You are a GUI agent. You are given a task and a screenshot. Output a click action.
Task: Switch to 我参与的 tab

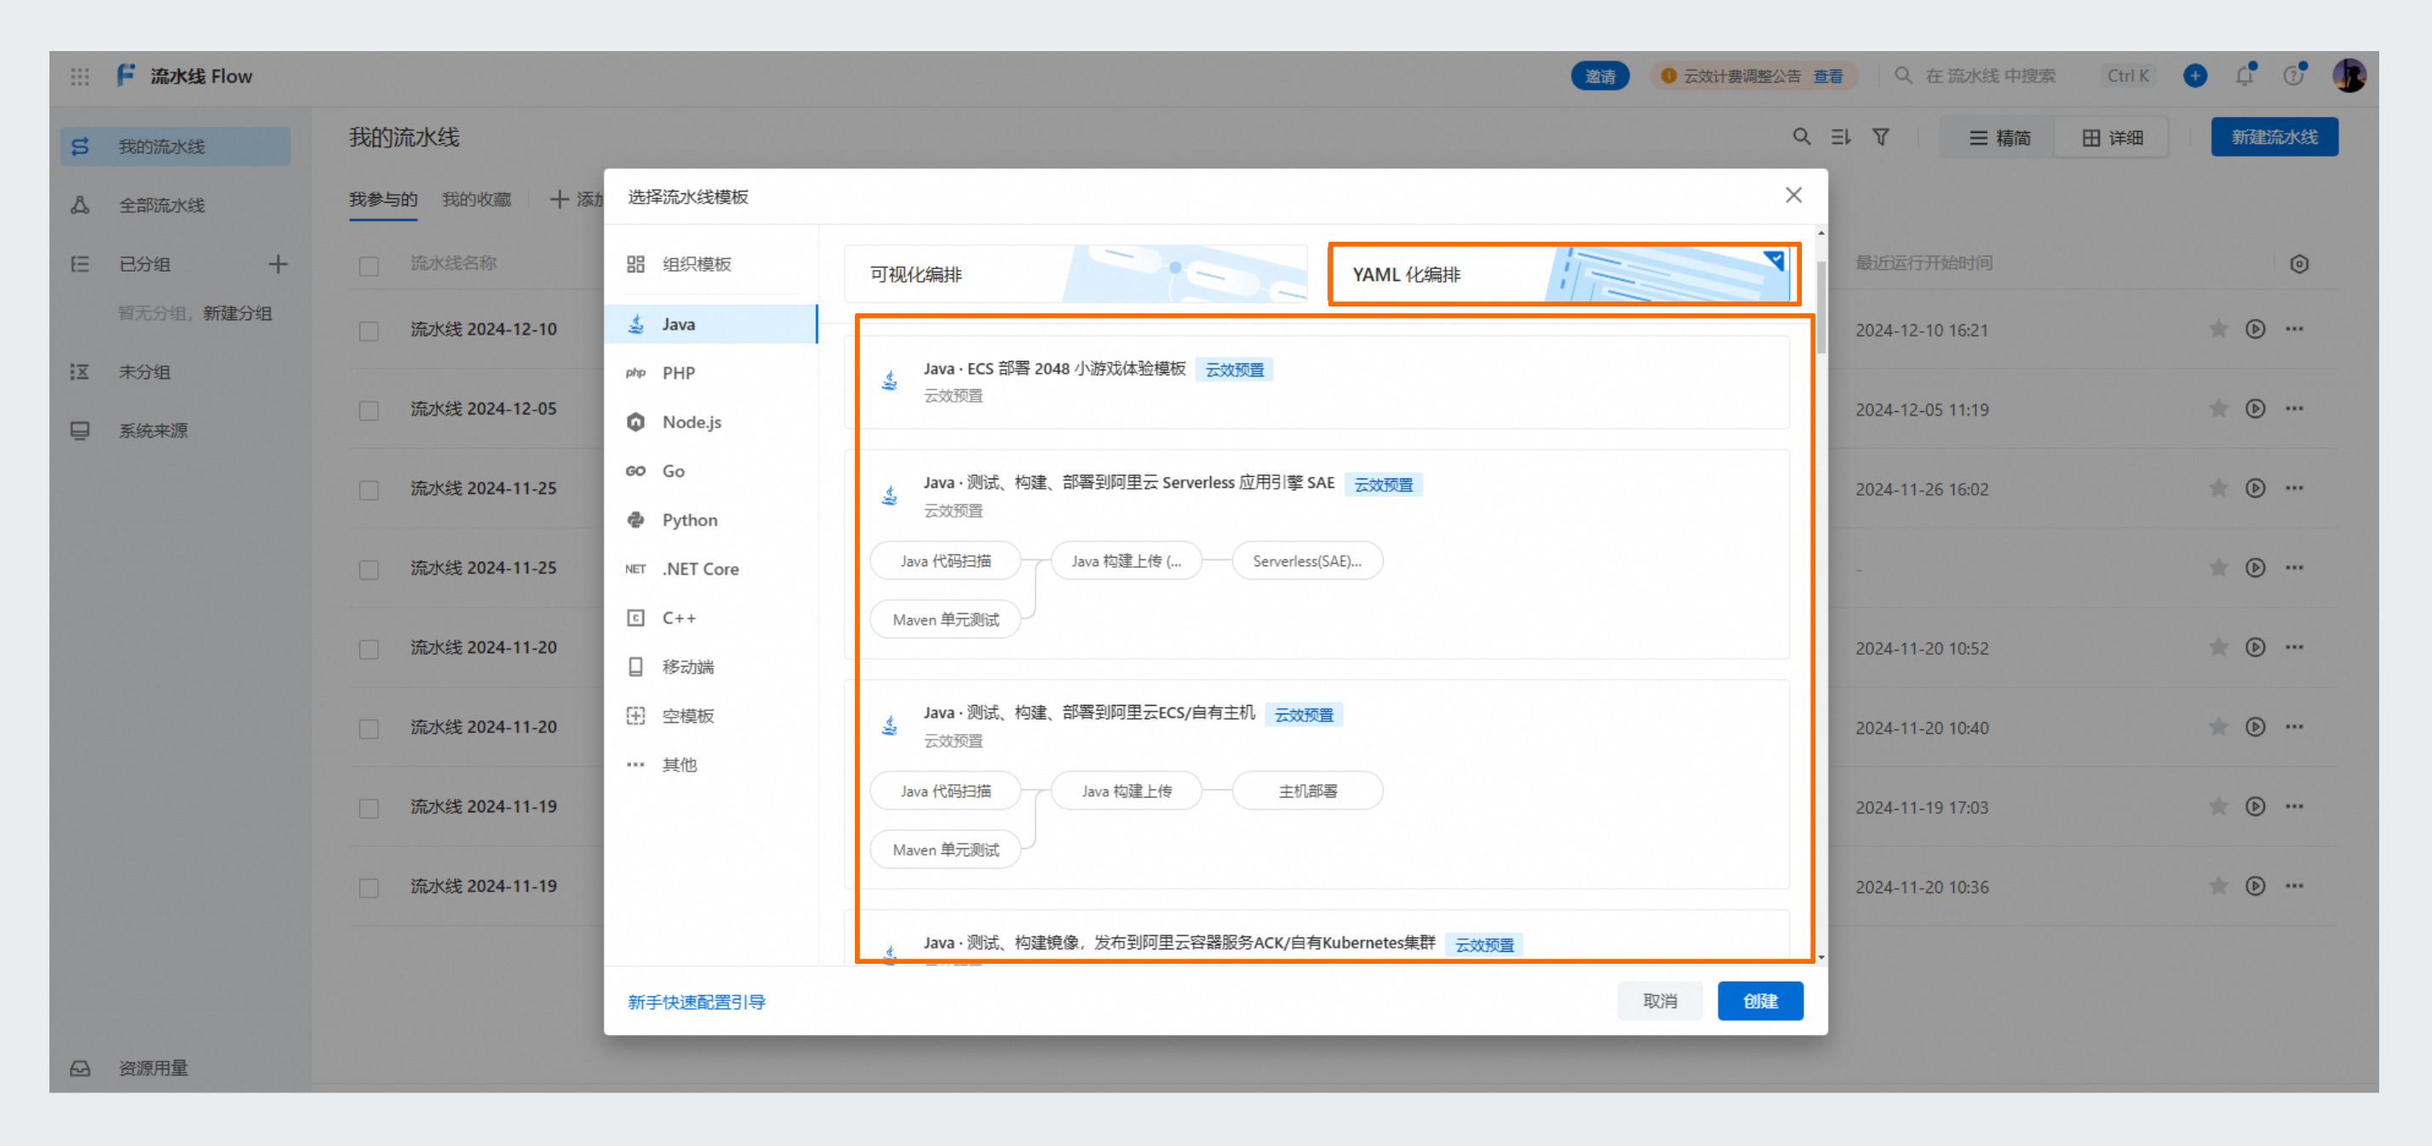point(382,199)
